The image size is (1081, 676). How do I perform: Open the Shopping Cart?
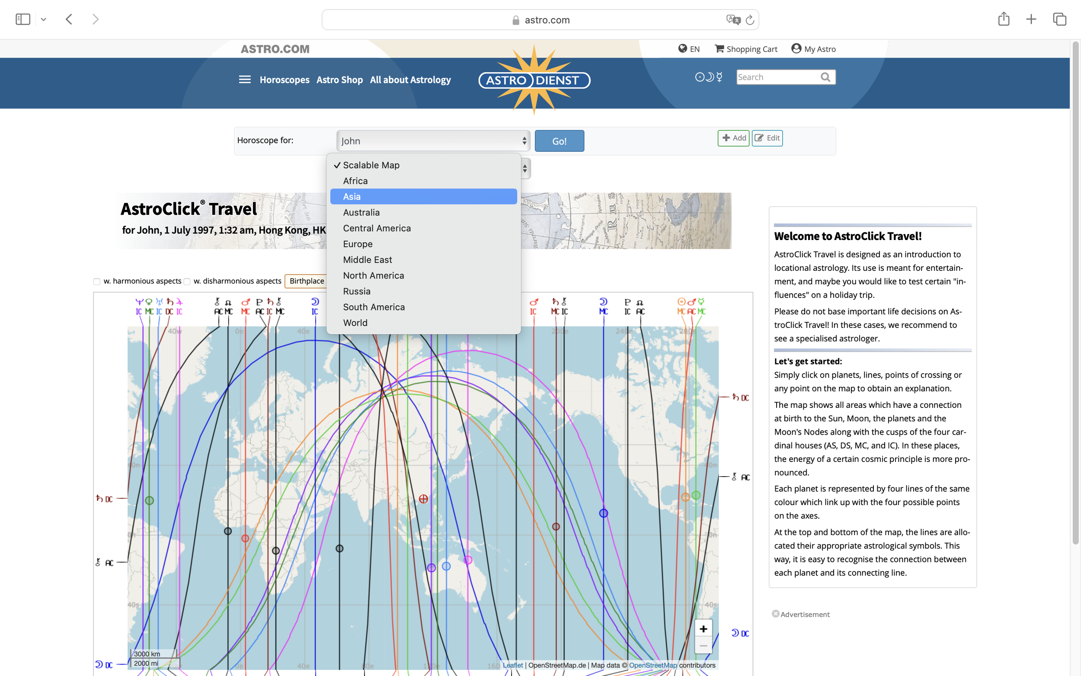tap(746, 49)
